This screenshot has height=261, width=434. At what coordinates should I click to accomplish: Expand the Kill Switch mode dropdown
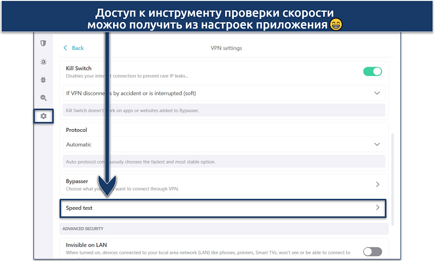pyautogui.click(x=377, y=93)
